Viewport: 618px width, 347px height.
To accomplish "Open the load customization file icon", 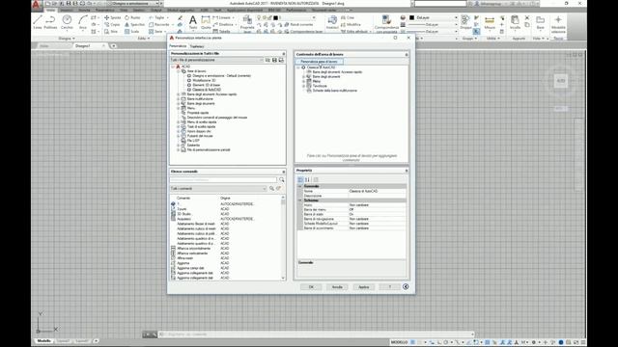I will 267,60.
